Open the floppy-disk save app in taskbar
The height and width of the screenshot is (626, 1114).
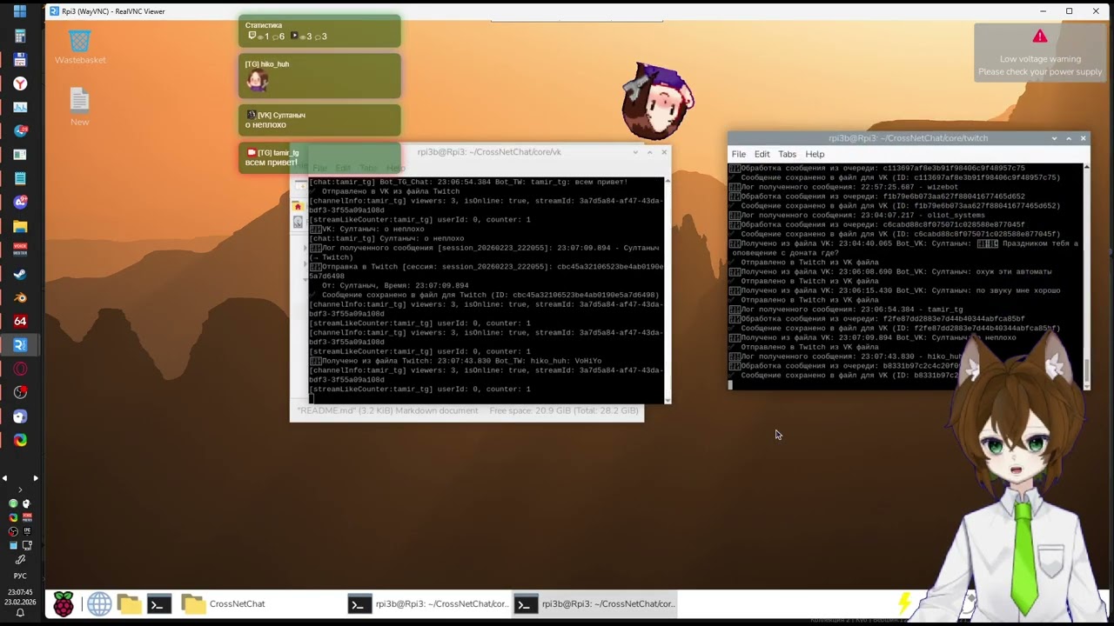[x=20, y=60]
